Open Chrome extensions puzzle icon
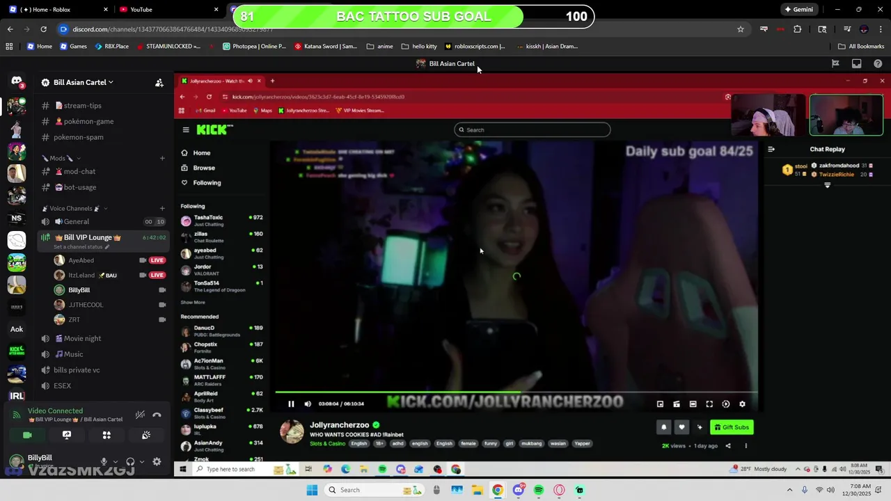Screen dimensions: 891x501 click(x=798, y=29)
